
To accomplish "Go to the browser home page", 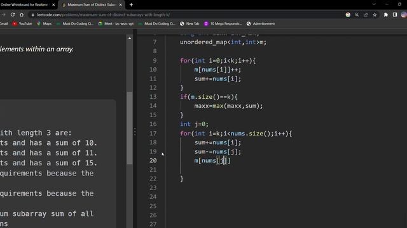I will pyautogui.click(x=22, y=15).
